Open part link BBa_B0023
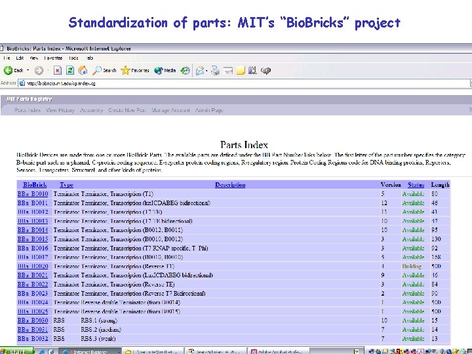This screenshot has height=354, width=472. coord(33,293)
